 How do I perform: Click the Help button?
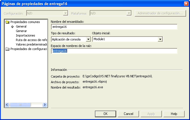coord(174,114)
